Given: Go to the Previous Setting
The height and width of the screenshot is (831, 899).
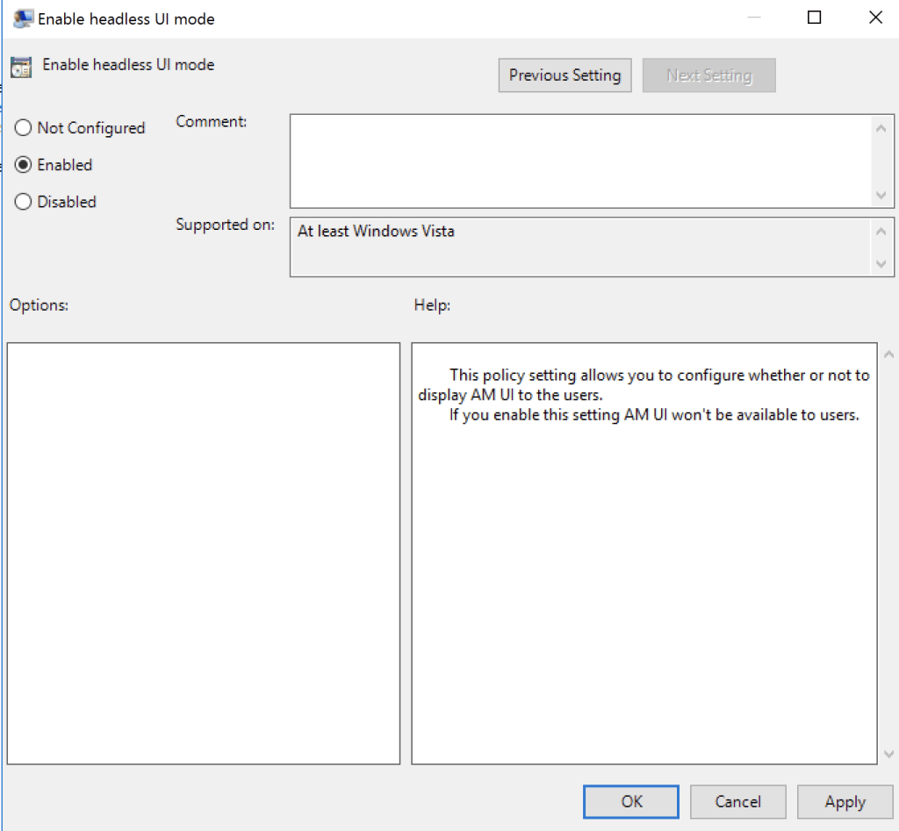Looking at the screenshot, I should tap(565, 75).
